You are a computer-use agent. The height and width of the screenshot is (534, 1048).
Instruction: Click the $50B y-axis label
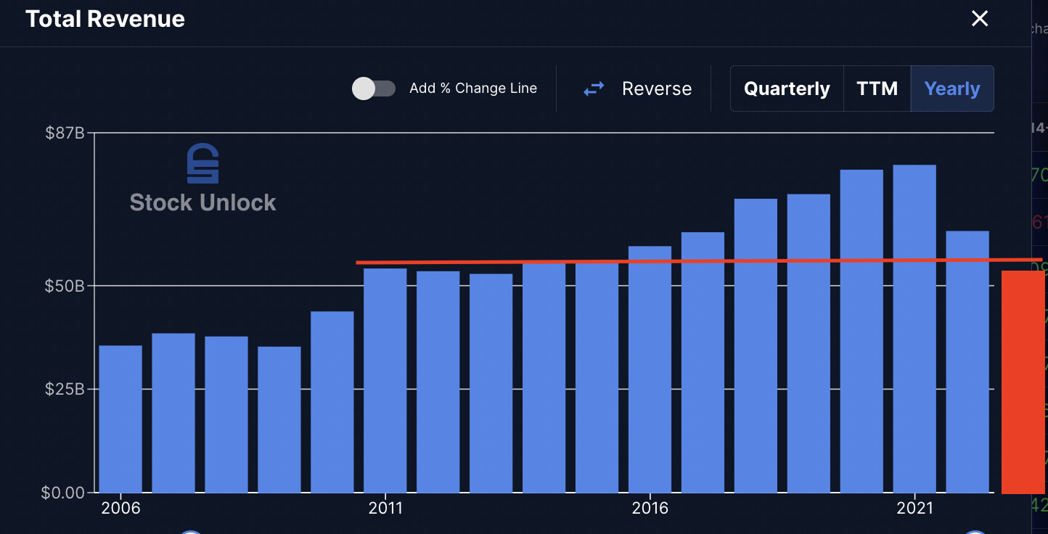pyautogui.click(x=65, y=286)
